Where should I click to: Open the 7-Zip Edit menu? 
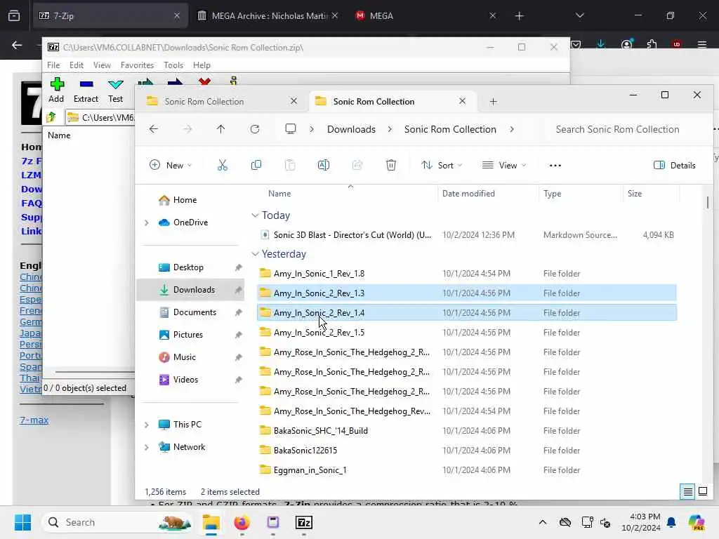[76, 65]
